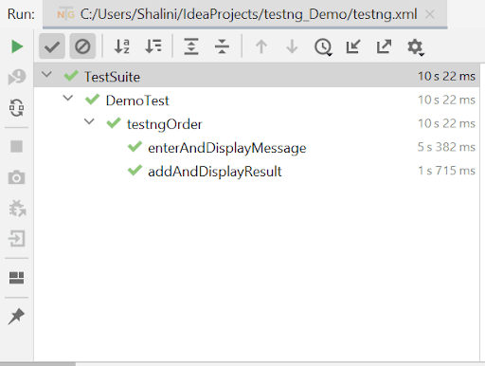Go to next failed test arrow
Screen dimensions: 485x366
[292, 46]
